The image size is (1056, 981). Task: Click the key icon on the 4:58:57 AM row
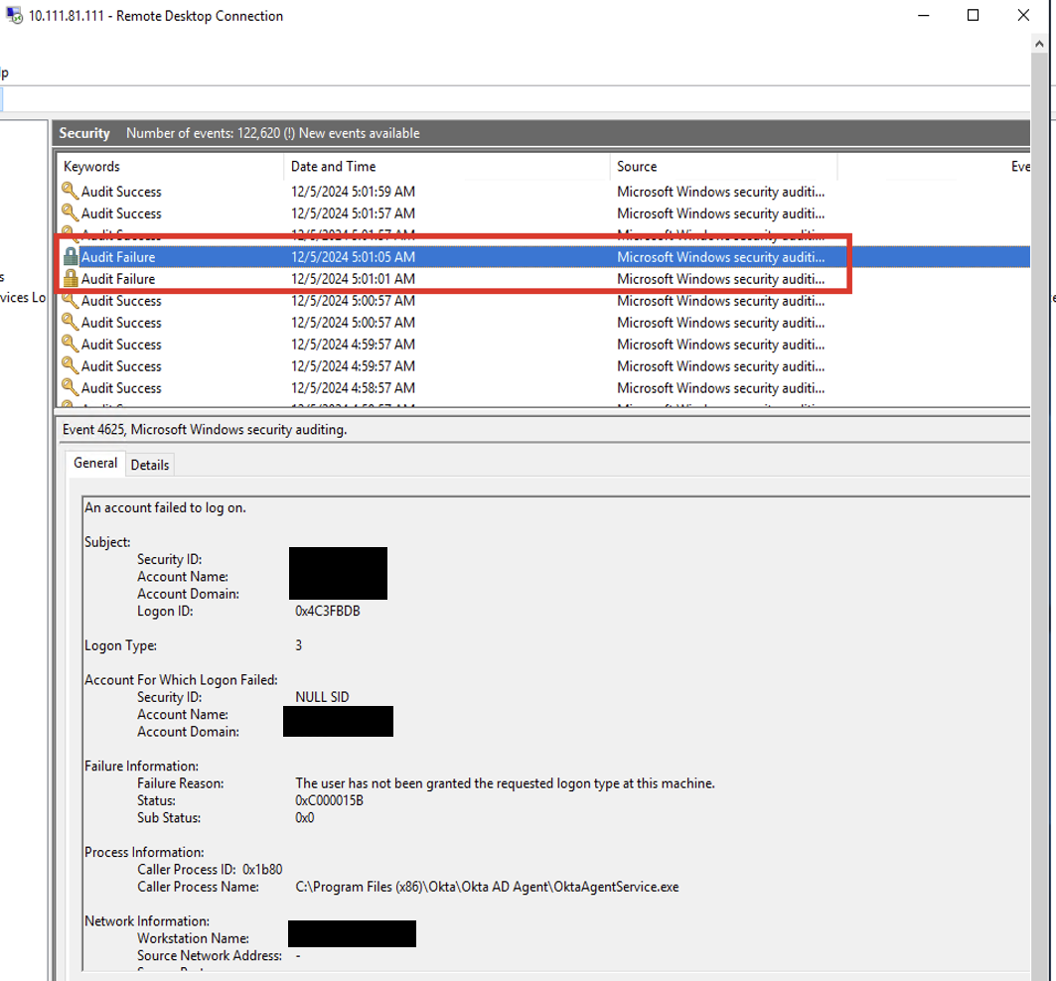tap(70, 388)
